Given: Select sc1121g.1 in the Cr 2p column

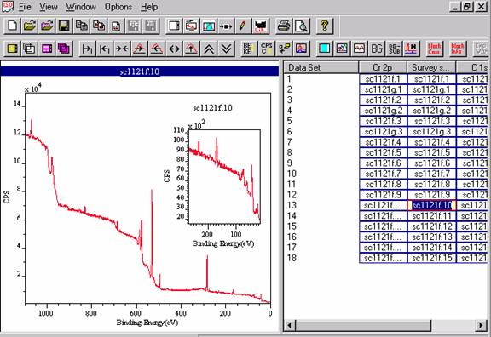Looking at the screenshot, I should click(384, 89).
